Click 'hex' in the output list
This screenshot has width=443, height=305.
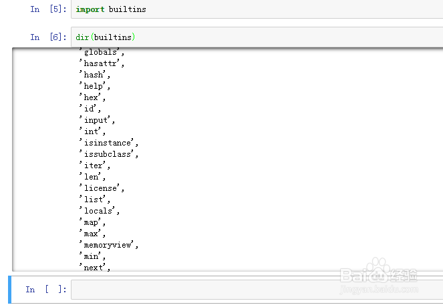click(92, 97)
